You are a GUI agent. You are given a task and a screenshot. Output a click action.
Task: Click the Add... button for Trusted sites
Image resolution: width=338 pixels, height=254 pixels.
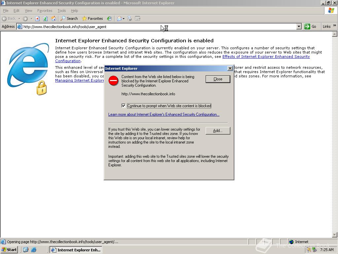[x=218, y=131]
